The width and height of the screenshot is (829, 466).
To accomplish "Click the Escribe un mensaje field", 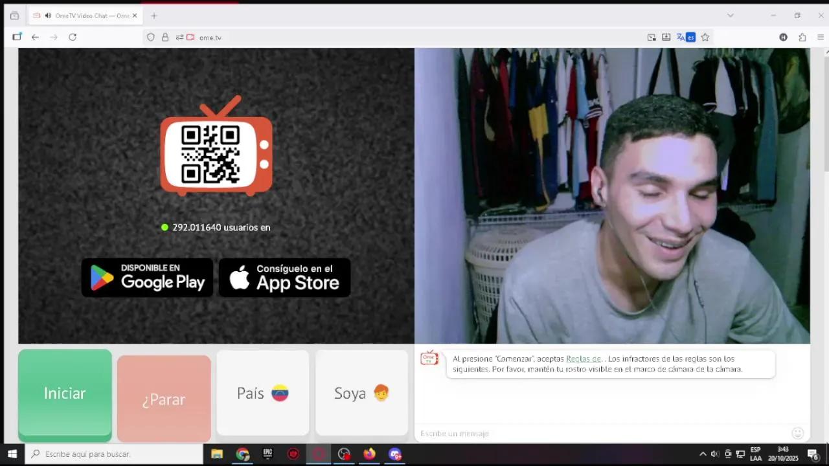I will (602, 433).
